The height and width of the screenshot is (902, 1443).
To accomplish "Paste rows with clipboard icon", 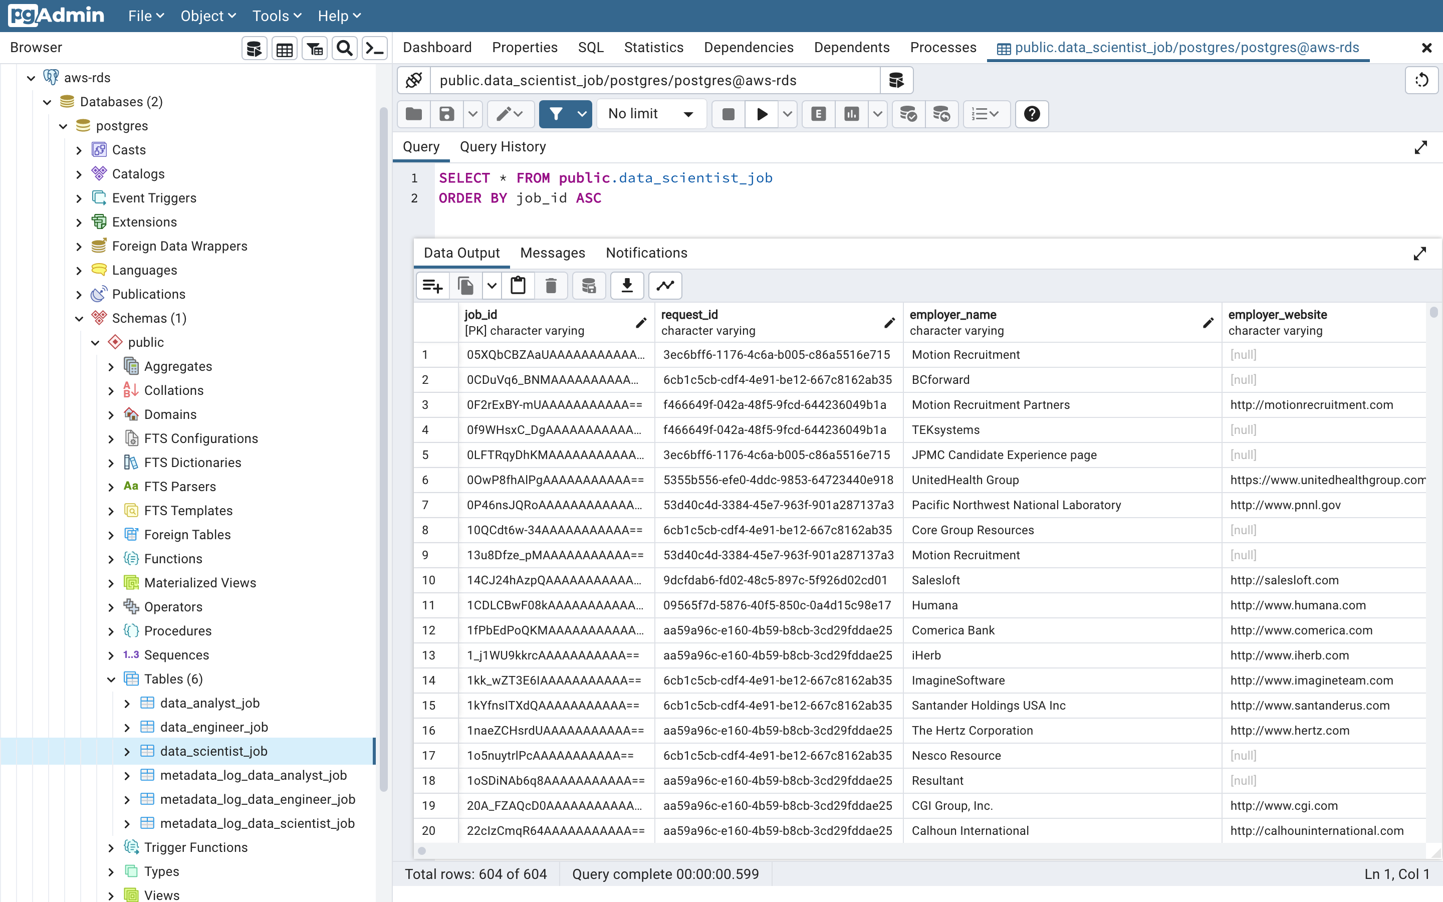I will pyautogui.click(x=518, y=286).
